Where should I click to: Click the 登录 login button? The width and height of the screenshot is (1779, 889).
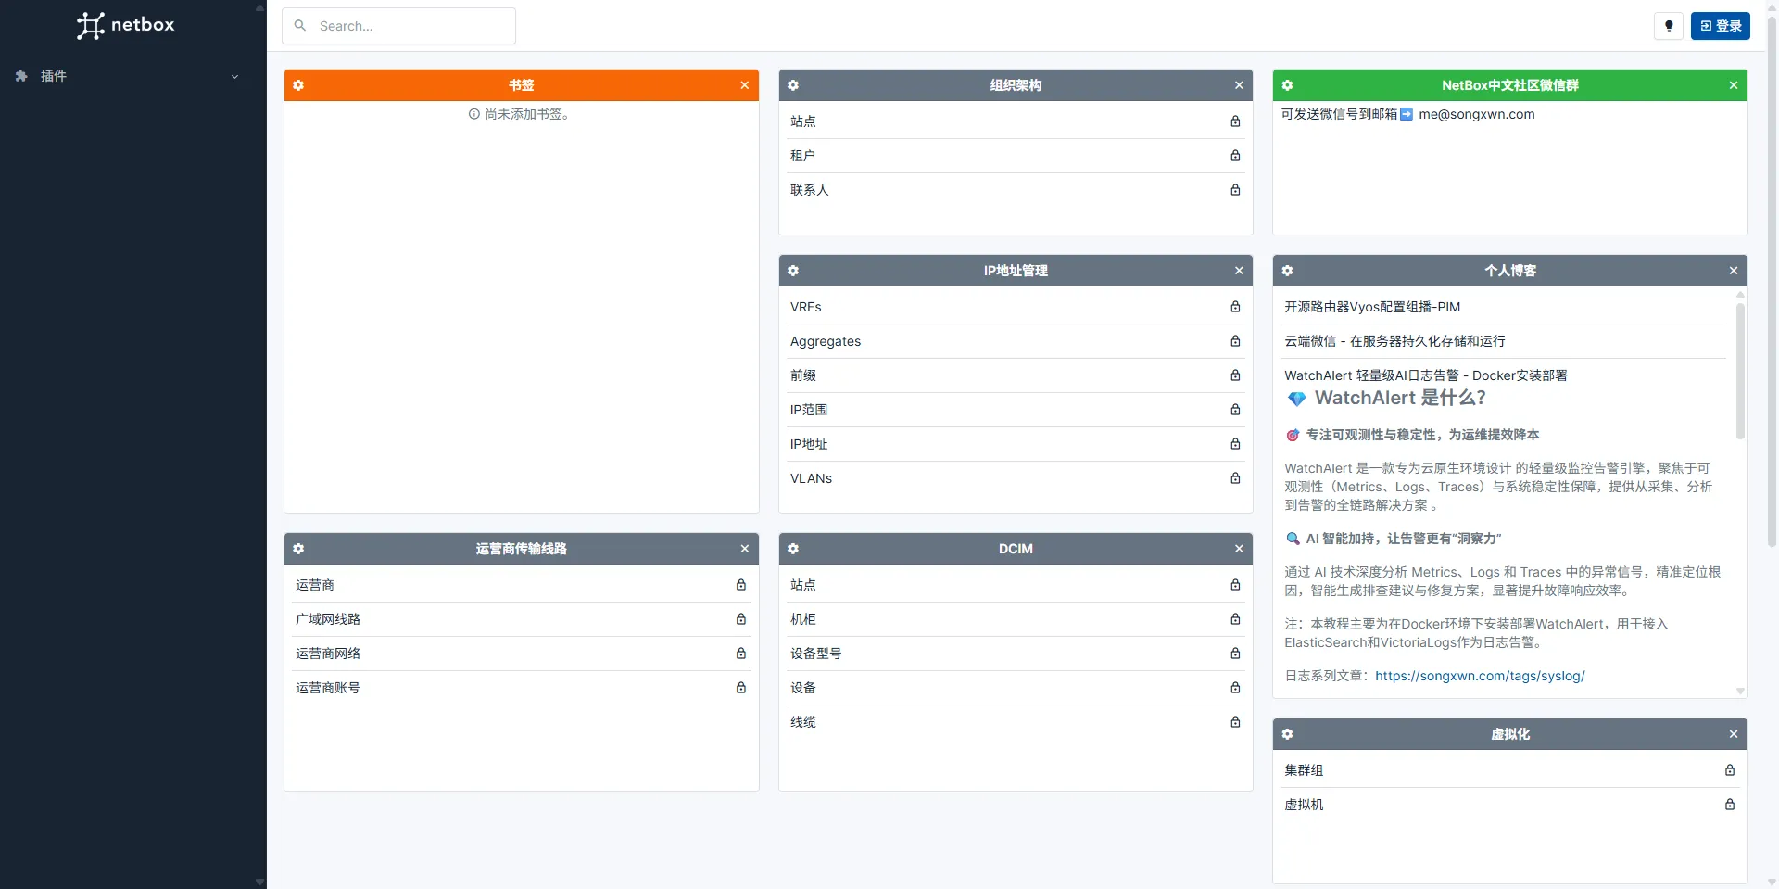click(x=1721, y=26)
